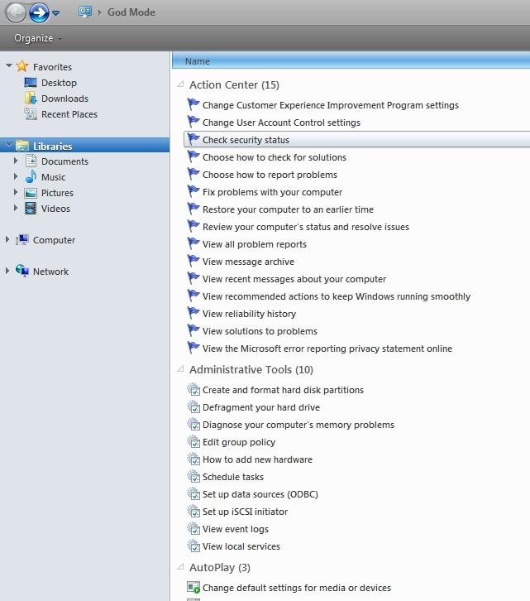Viewport: 530px width, 601px height.
Task: Click flag icon beside View recommended actions item
Action: coord(193,296)
